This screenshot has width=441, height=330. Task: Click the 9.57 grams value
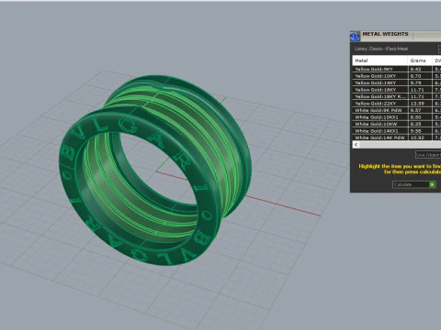click(x=415, y=110)
